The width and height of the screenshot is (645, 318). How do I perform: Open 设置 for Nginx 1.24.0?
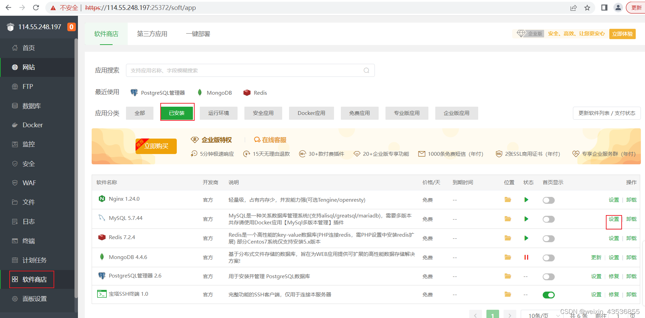(614, 200)
